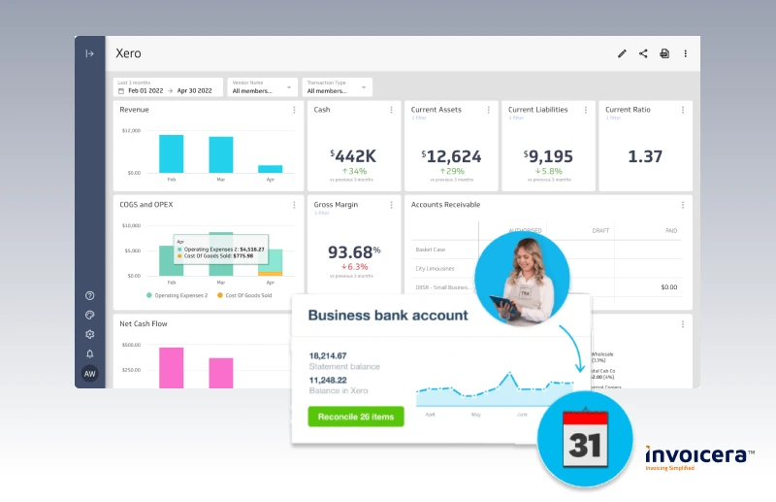This screenshot has width=776, height=502.
Task: Open settings gear in sidebar
Action: 89,334
